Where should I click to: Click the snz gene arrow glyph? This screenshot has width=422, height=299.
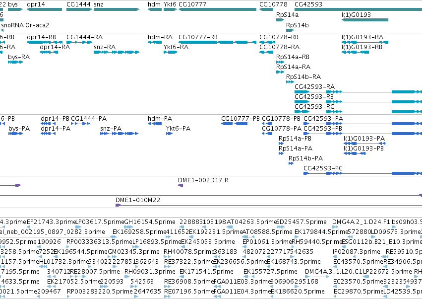coord(117,9)
